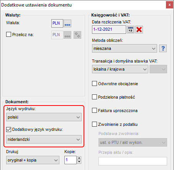Open help for Metoda obliczeń
This screenshot has width=174, height=170.
[163, 48]
